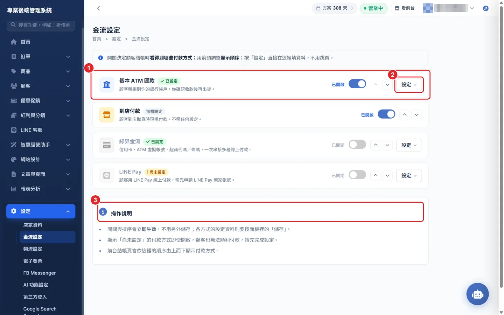Move 到店付款 up one position
The width and height of the screenshot is (504, 315).
[x=405, y=115]
